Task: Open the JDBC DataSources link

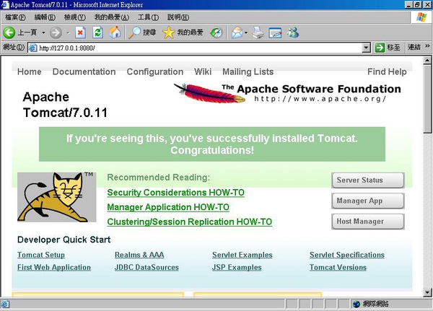Action: 146,268
